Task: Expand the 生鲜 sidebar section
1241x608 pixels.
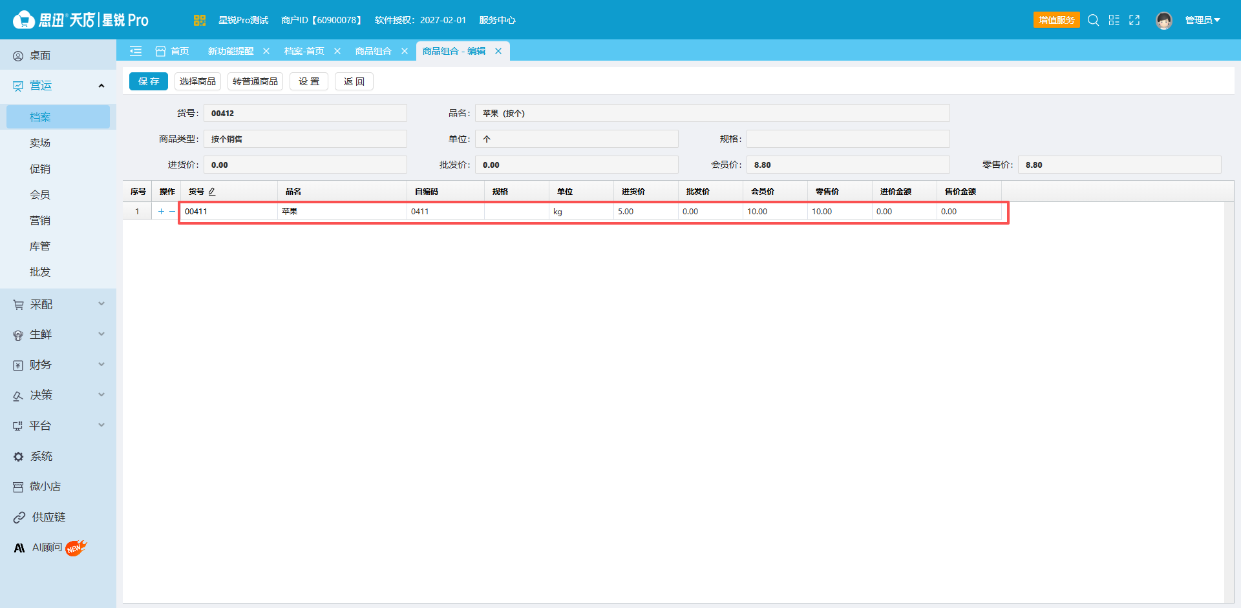Action: pos(101,334)
